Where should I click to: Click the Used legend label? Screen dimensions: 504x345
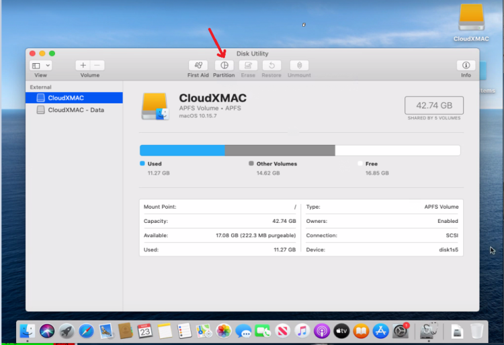155,164
